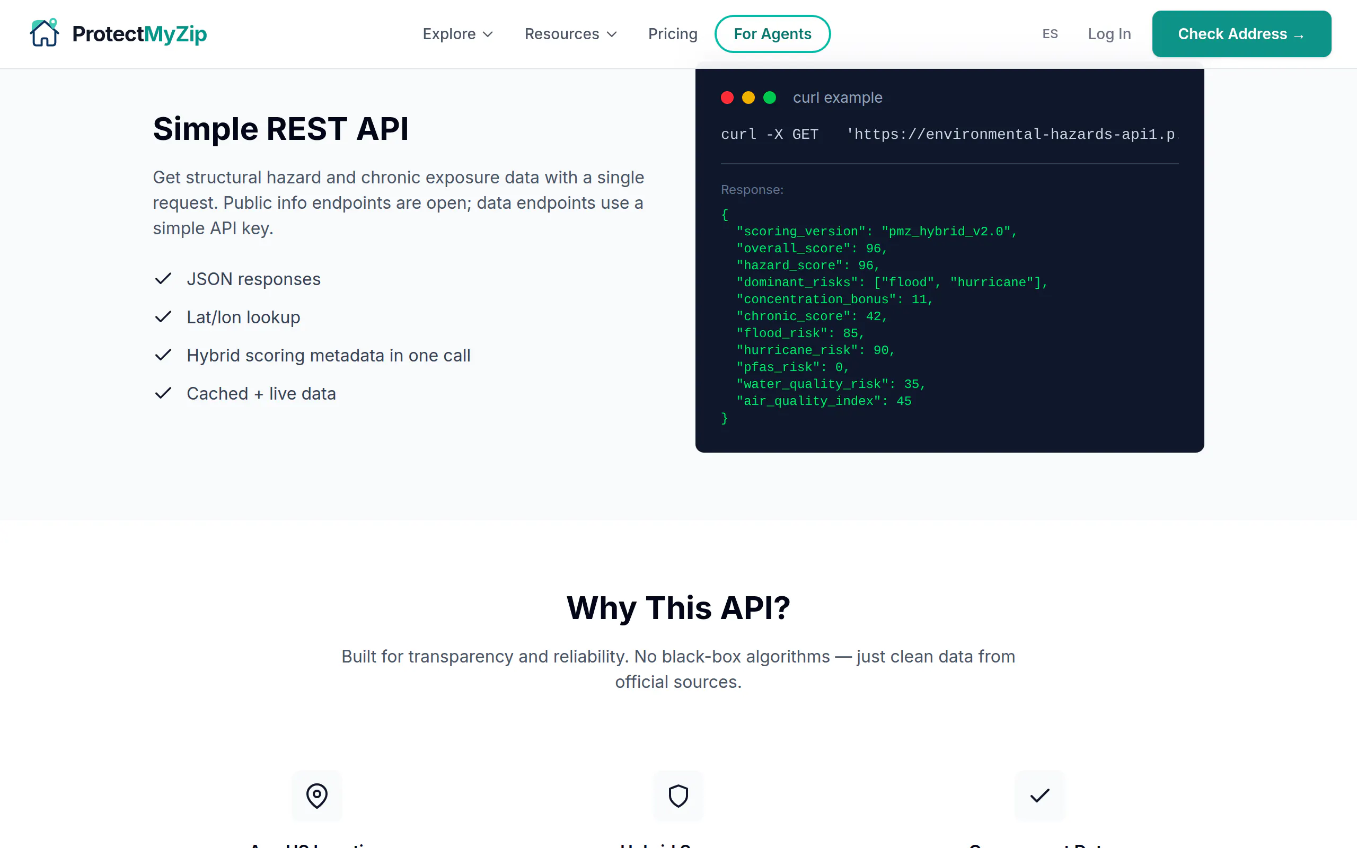The height and width of the screenshot is (848, 1357).
Task: Click the shield icon feature card
Action: pos(678,796)
